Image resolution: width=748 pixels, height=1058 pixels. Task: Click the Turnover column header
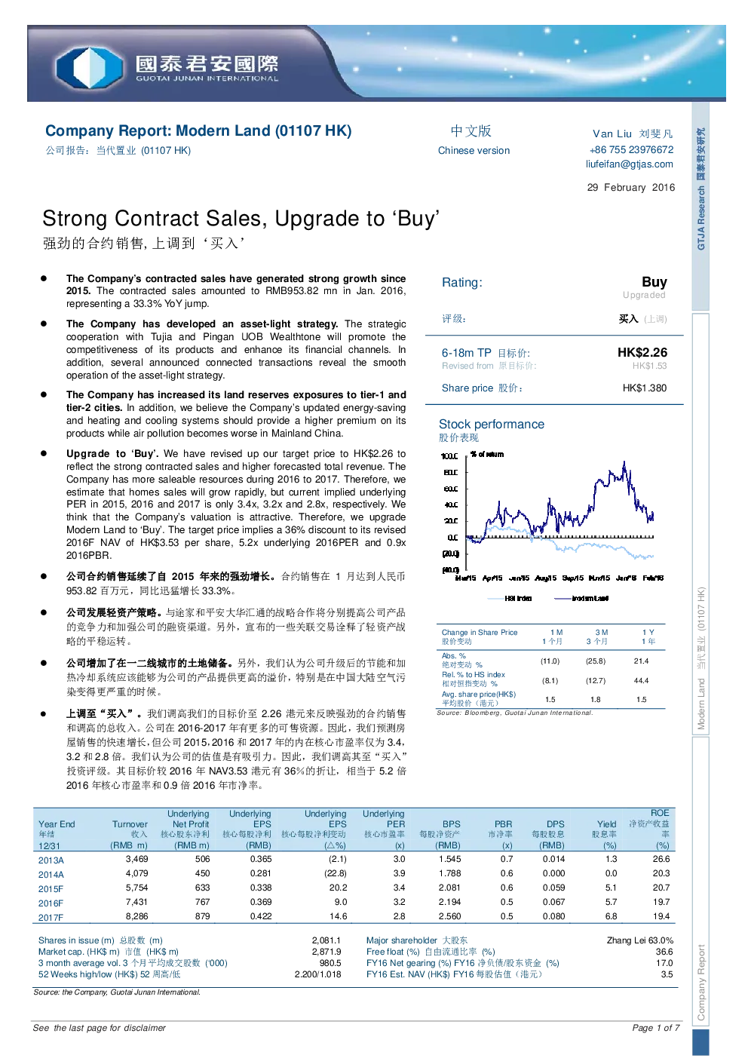click(130, 825)
